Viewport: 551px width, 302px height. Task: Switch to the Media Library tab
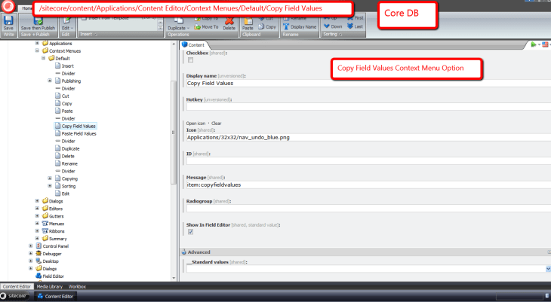pyautogui.click(x=50, y=287)
